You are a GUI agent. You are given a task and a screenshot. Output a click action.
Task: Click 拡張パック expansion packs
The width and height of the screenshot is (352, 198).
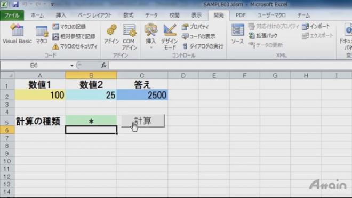point(263,36)
